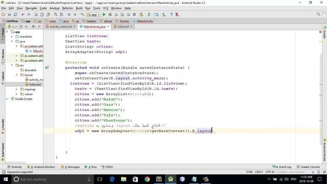Click the Redo arrow icon

[29, 15]
